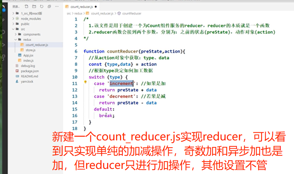This screenshot has width=294, height=174.
Task: Open store.js from the redux folder
Action: [x=30, y=50]
